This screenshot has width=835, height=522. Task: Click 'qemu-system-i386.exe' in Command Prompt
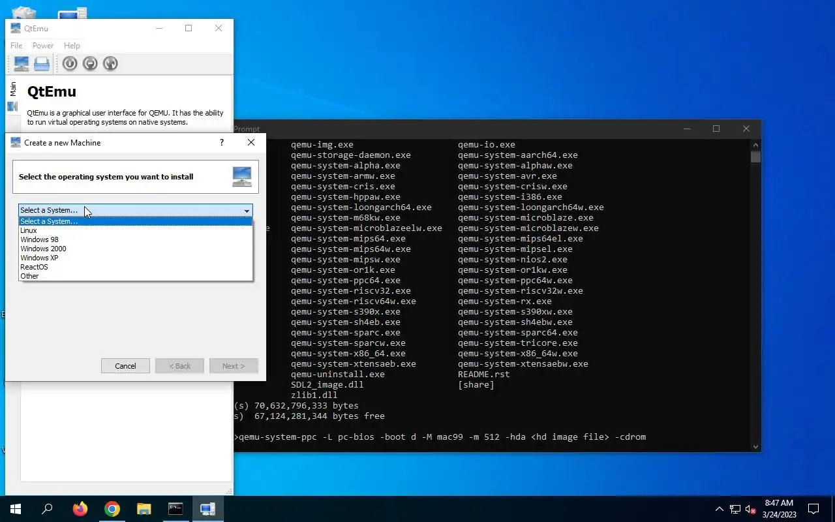click(510, 196)
